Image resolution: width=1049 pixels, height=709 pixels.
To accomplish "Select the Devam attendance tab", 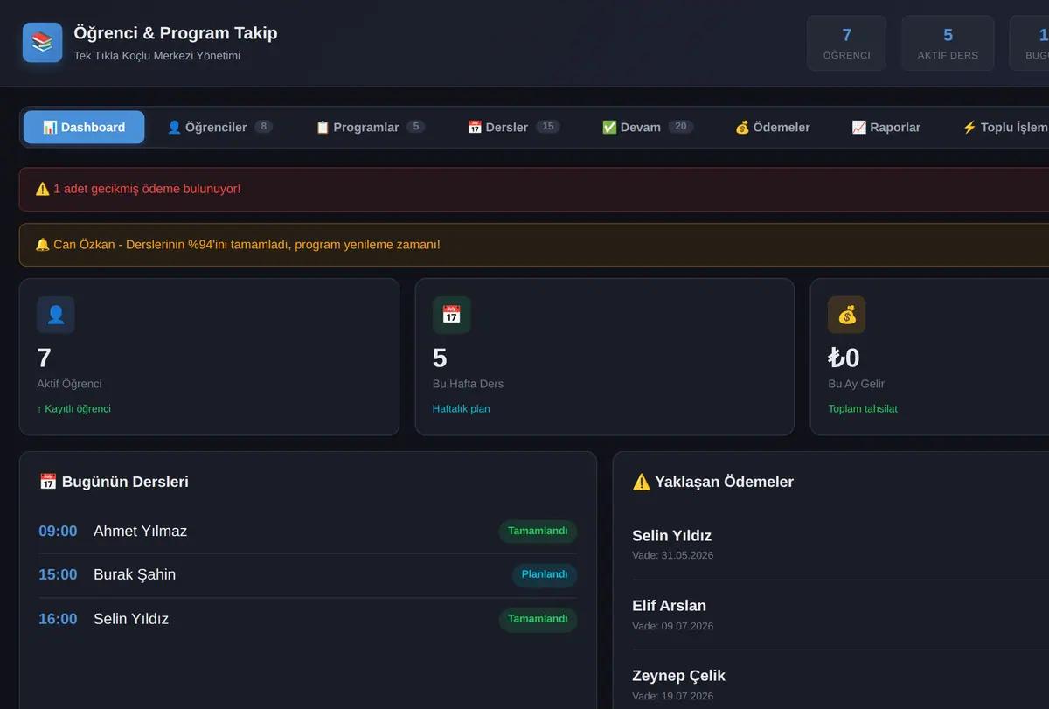I will (x=647, y=127).
